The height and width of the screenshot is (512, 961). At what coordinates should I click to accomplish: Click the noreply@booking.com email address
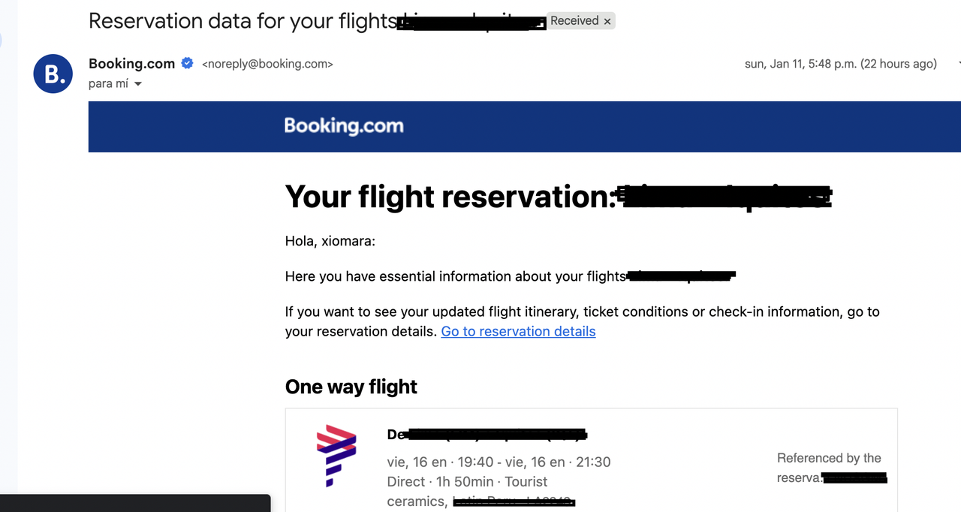pos(267,65)
